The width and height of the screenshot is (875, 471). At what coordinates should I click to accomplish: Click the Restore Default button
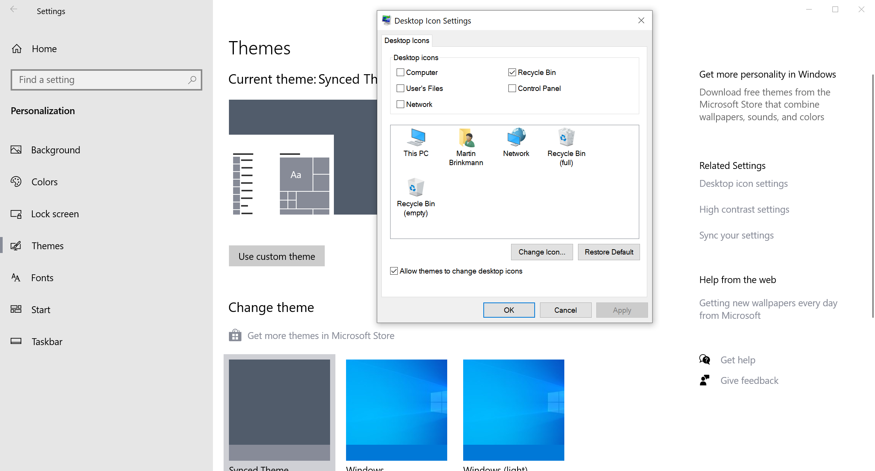608,252
